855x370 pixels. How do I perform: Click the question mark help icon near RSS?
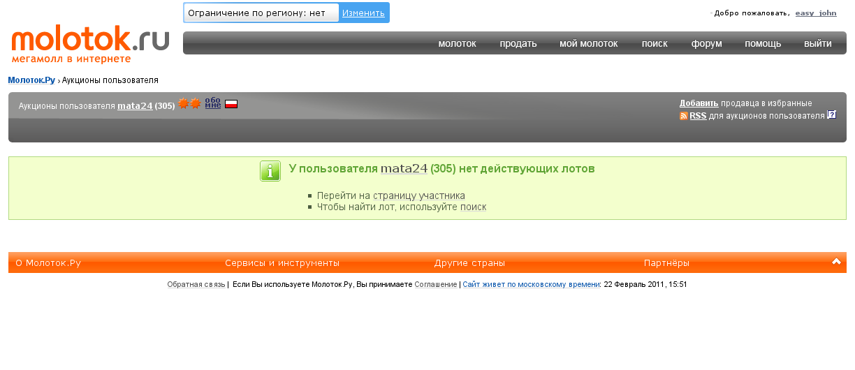[x=831, y=114]
